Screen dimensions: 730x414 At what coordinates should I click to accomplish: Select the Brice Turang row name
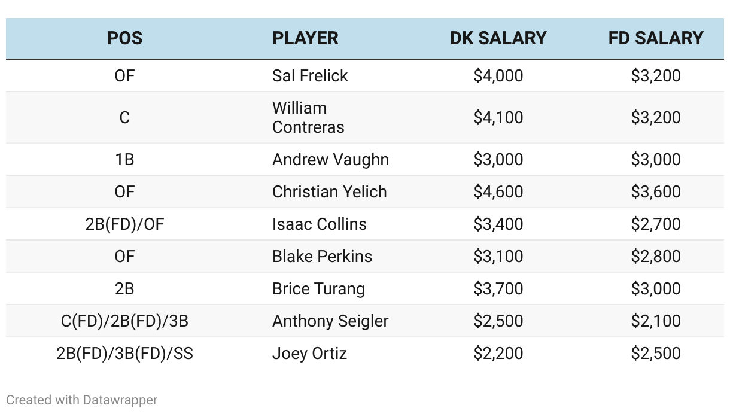click(318, 288)
